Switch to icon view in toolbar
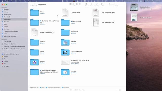Screen dimensions: 162x91 [x=71, y=4]
